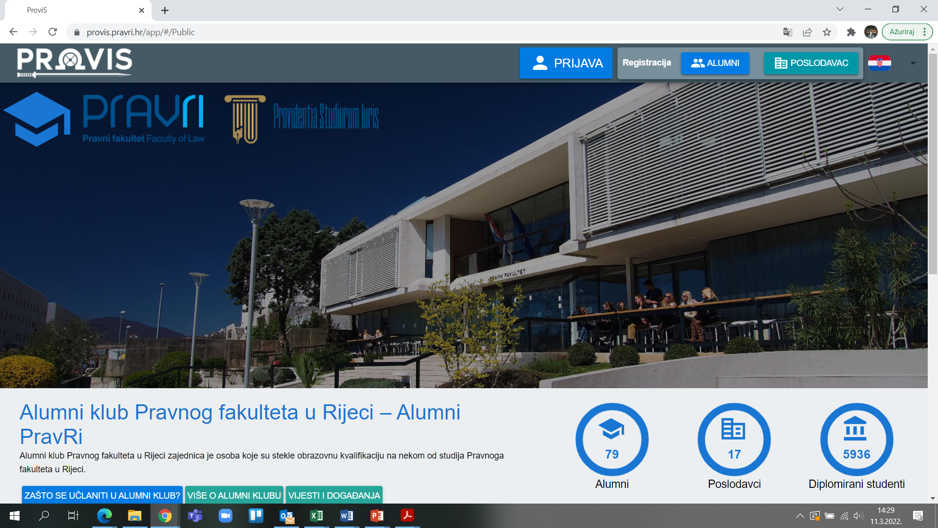Register as POSLODAVAC employer
The height and width of the screenshot is (528, 938).
tap(811, 63)
